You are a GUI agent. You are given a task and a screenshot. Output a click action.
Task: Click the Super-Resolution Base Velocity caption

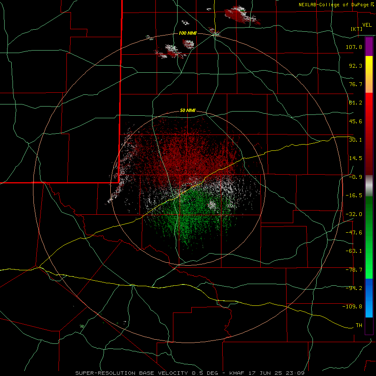(x=190, y=373)
